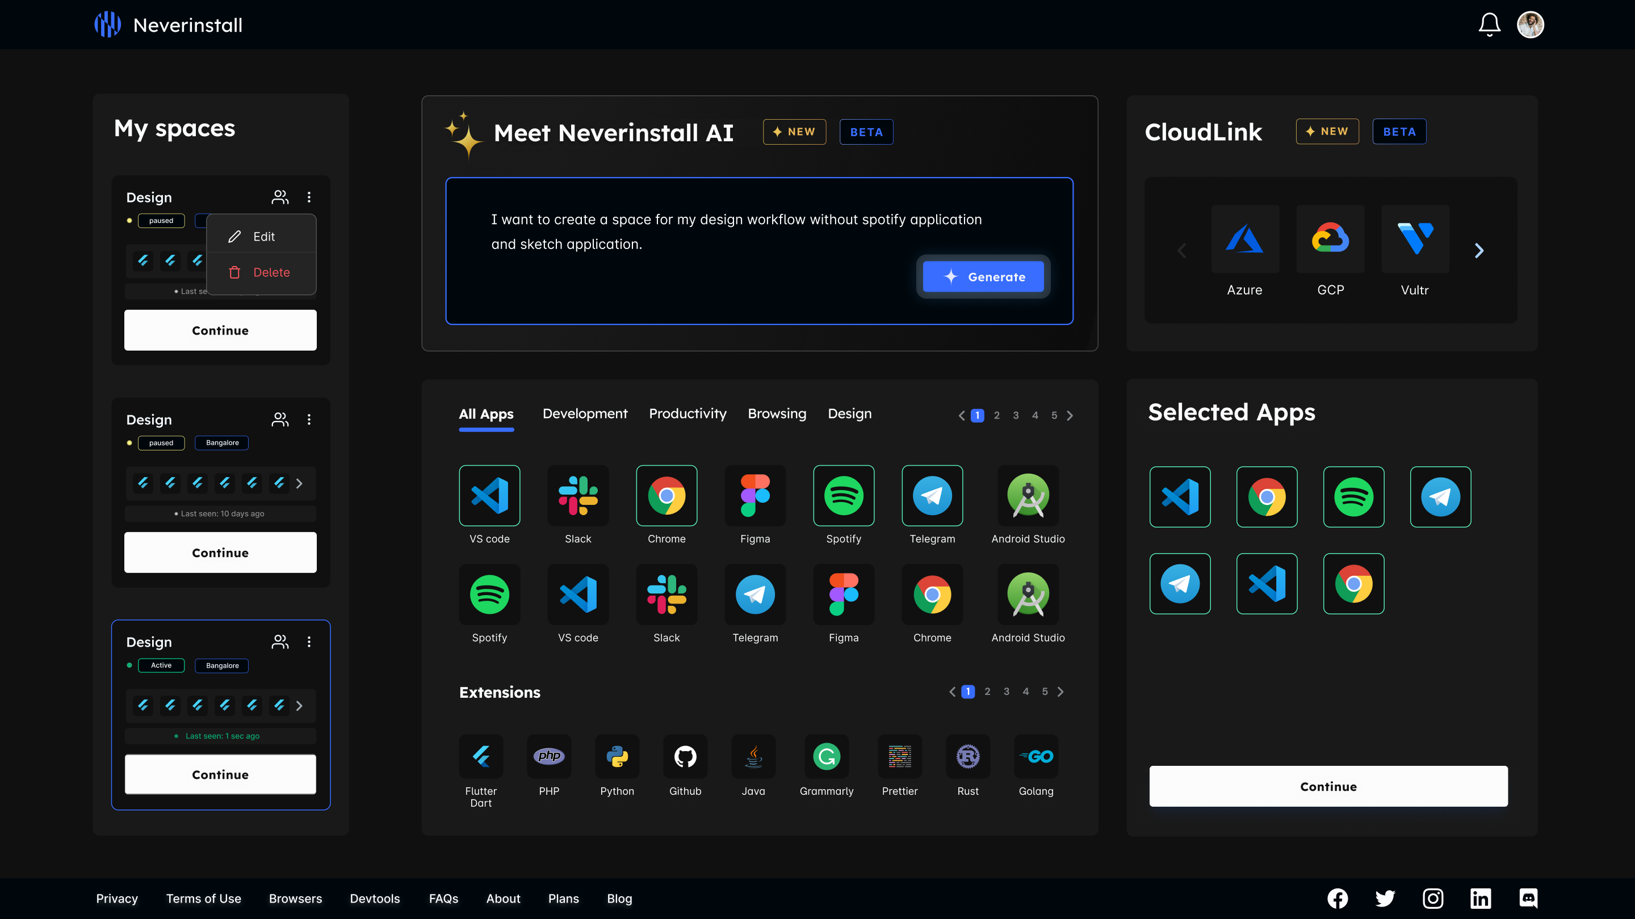Screen dimensions: 1635x919
Task: Select the Telegram app icon
Action: tap(932, 496)
